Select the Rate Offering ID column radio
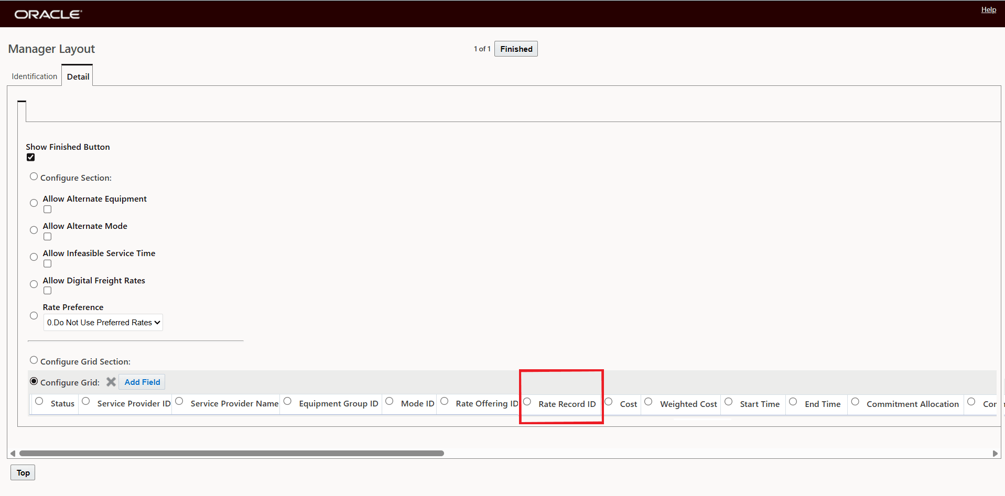Screen dimensions: 1005x496 445,402
